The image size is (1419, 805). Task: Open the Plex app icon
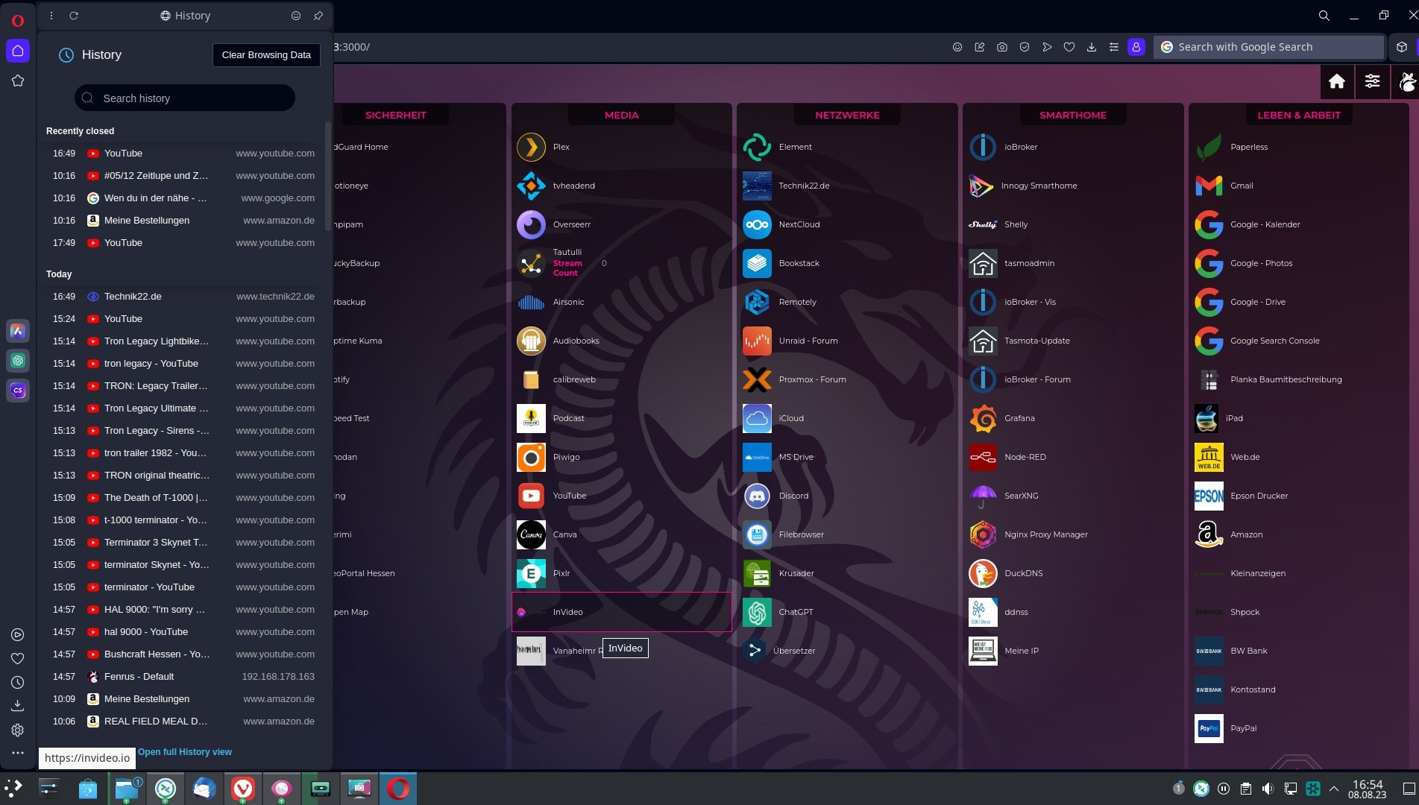point(531,147)
